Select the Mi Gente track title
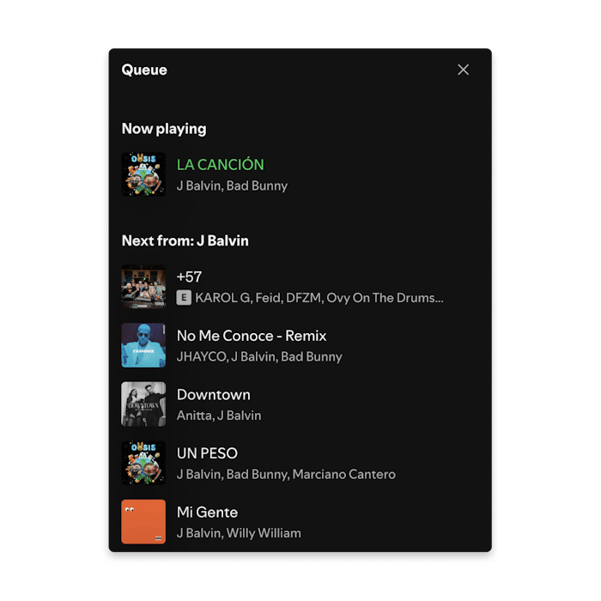601x601 pixels. point(207,513)
